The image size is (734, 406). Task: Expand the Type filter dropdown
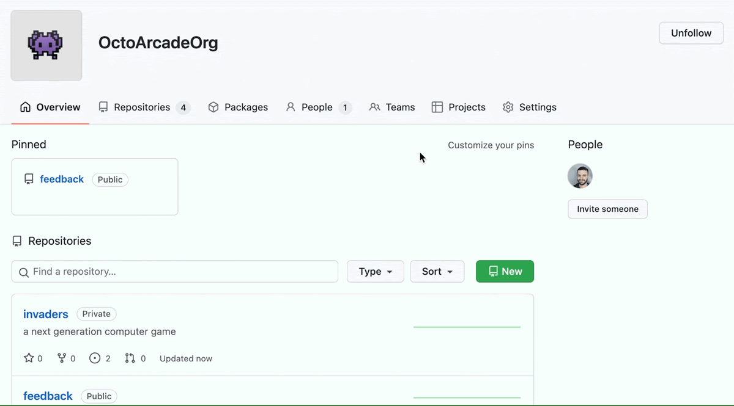click(x=375, y=272)
